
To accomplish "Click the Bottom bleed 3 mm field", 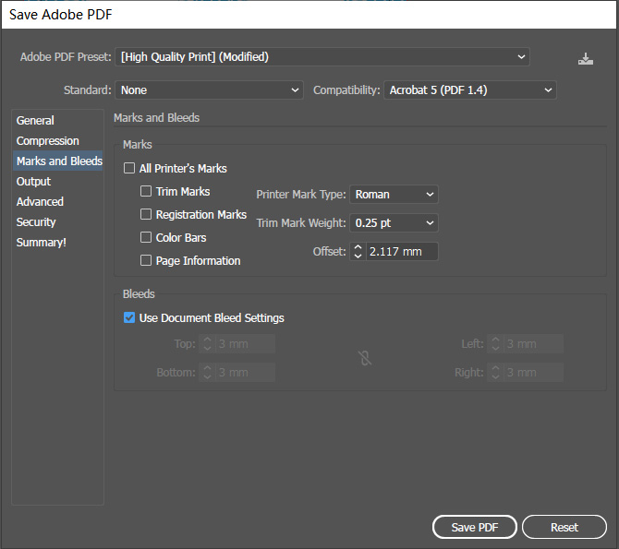I will click(x=245, y=373).
